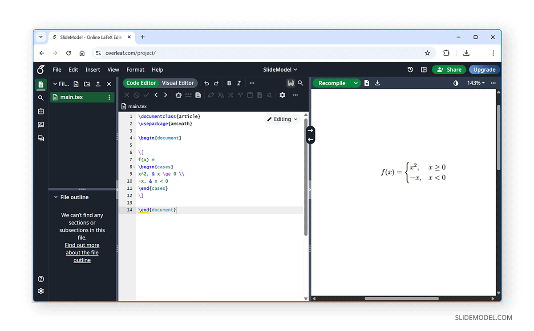Image resolution: width=534 pixels, height=331 pixels.
Task: Open the Recompile dropdown arrow
Action: [x=356, y=83]
